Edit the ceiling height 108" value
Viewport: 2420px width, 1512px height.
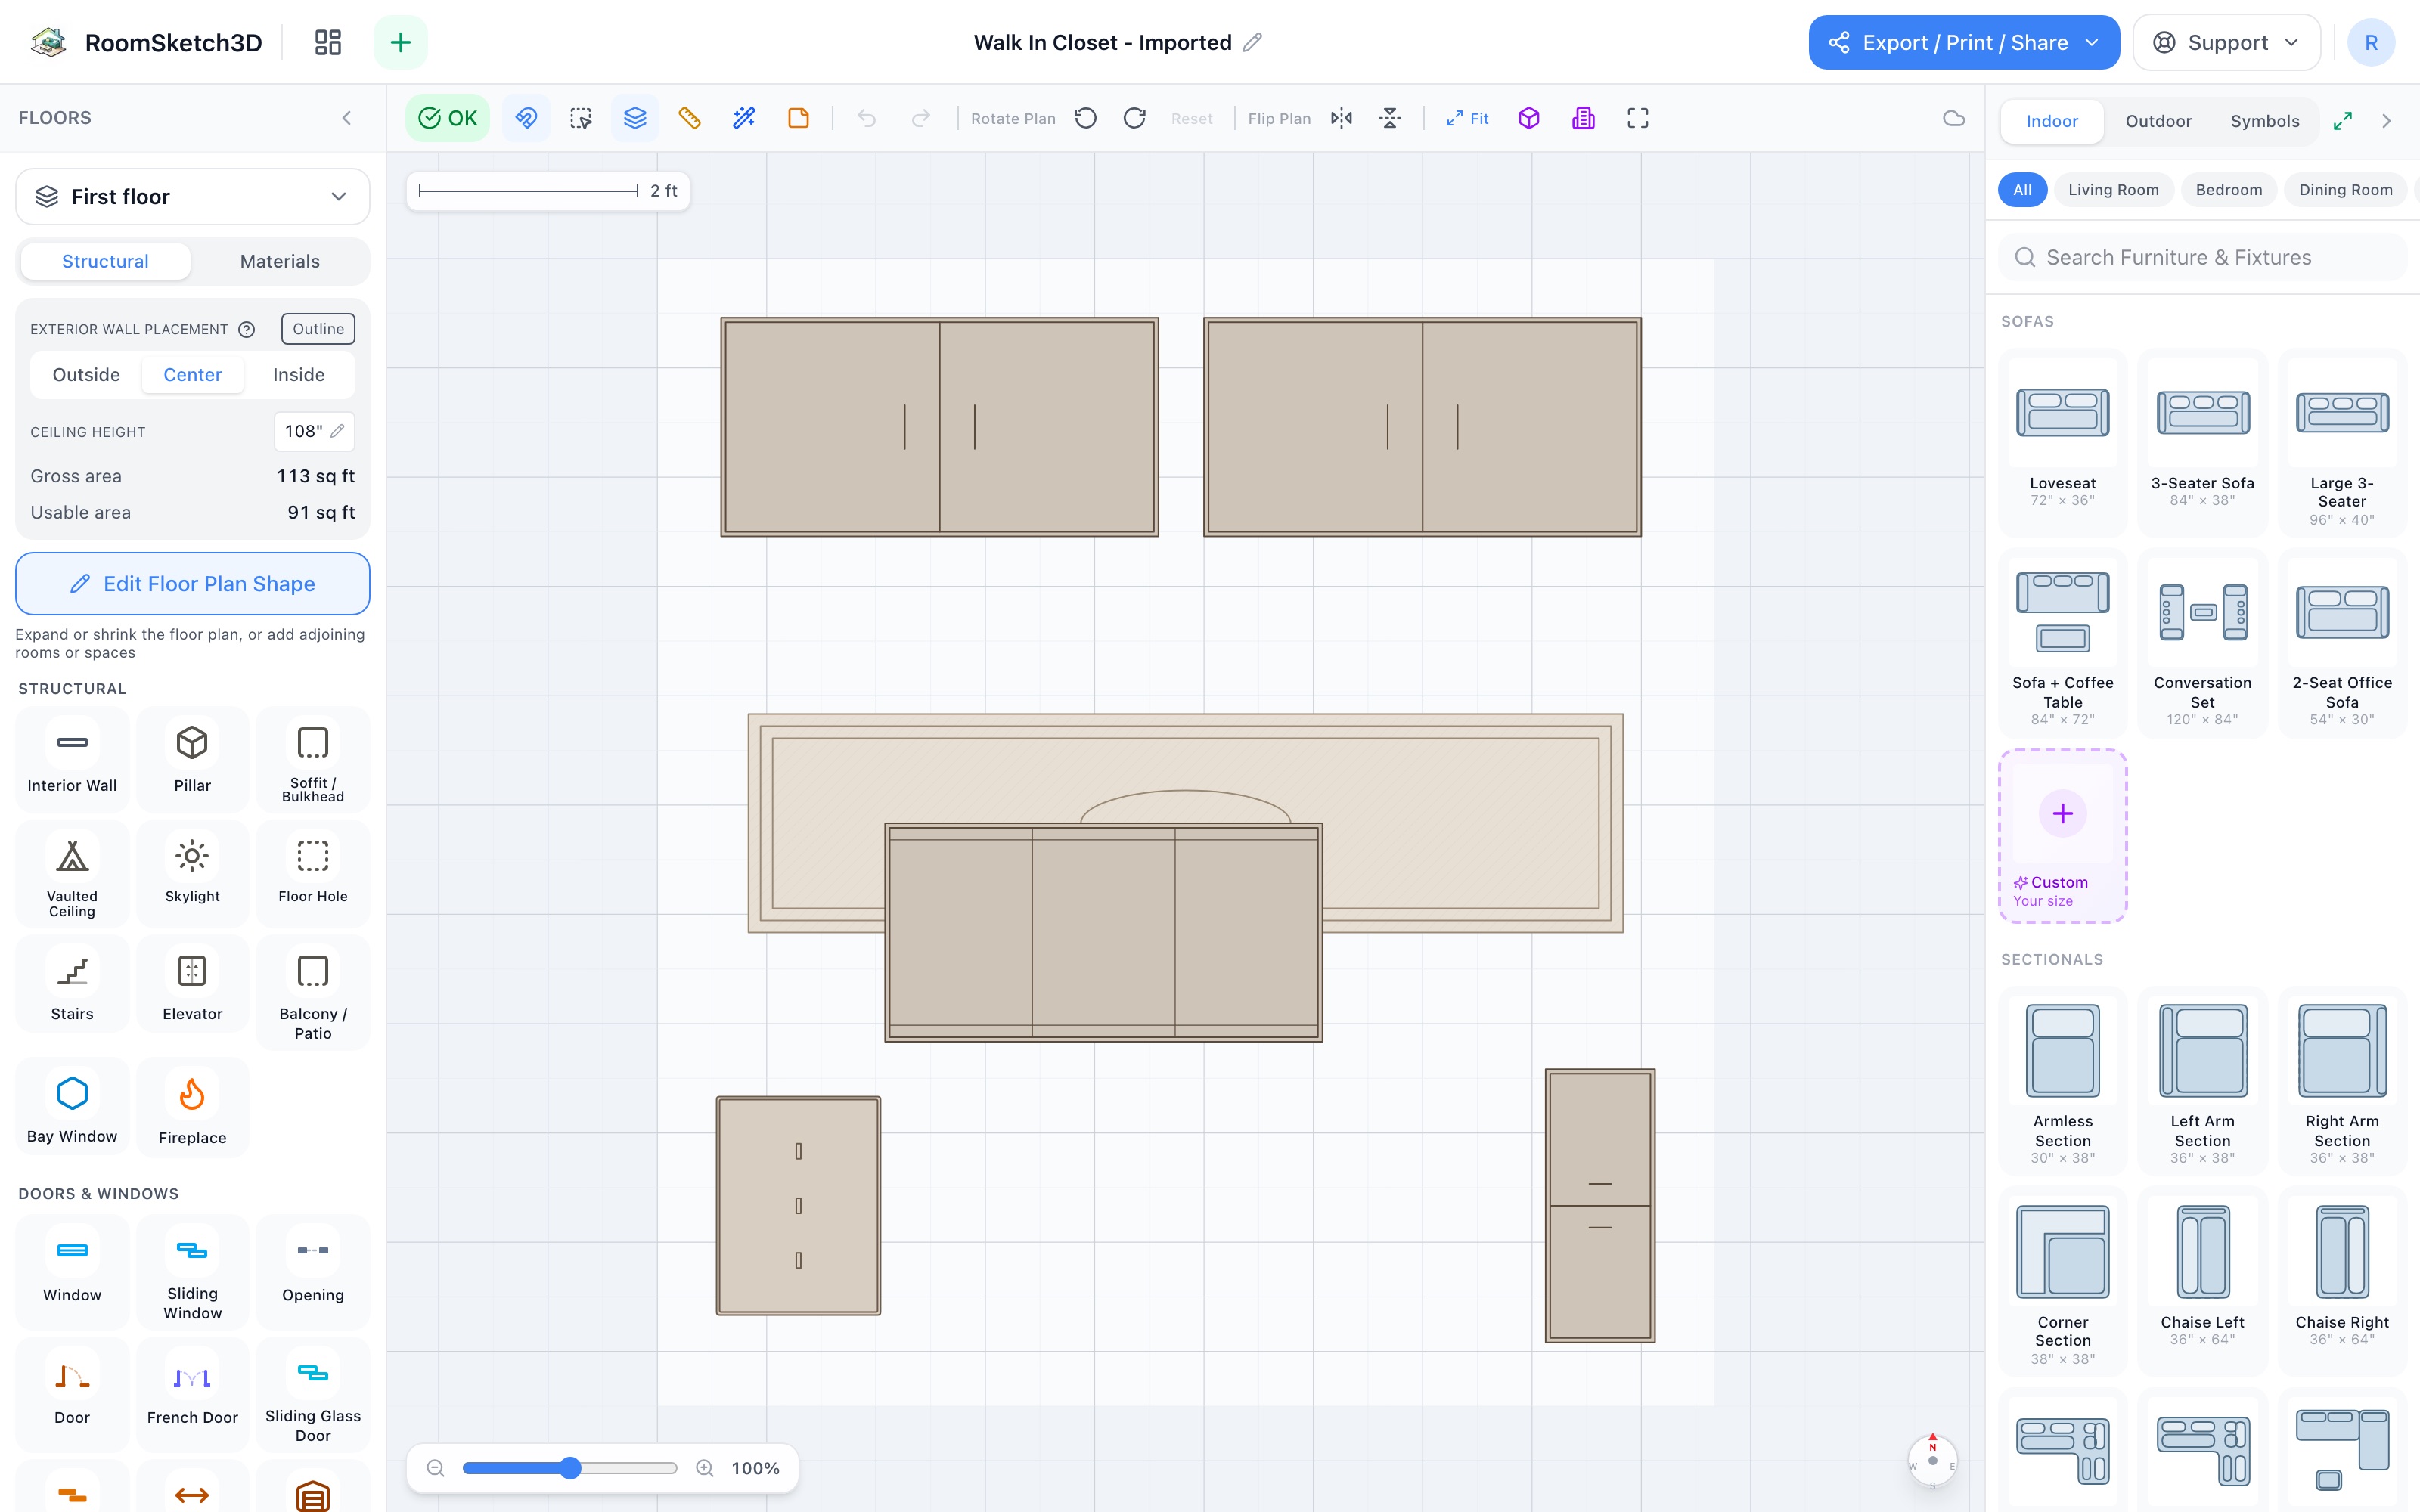click(x=314, y=431)
